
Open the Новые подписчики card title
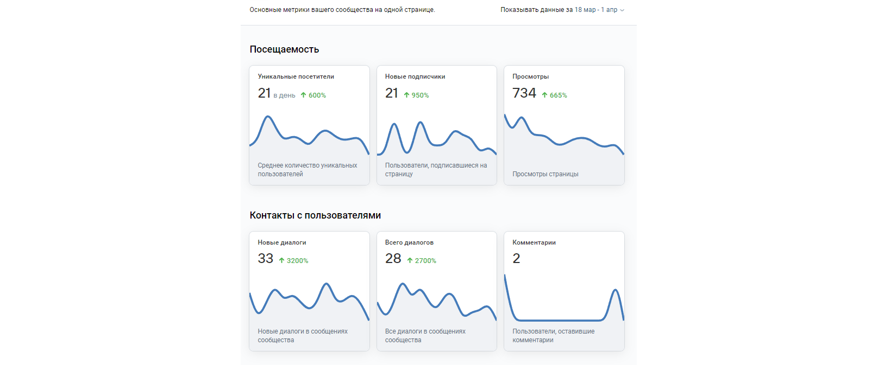point(415,76)
